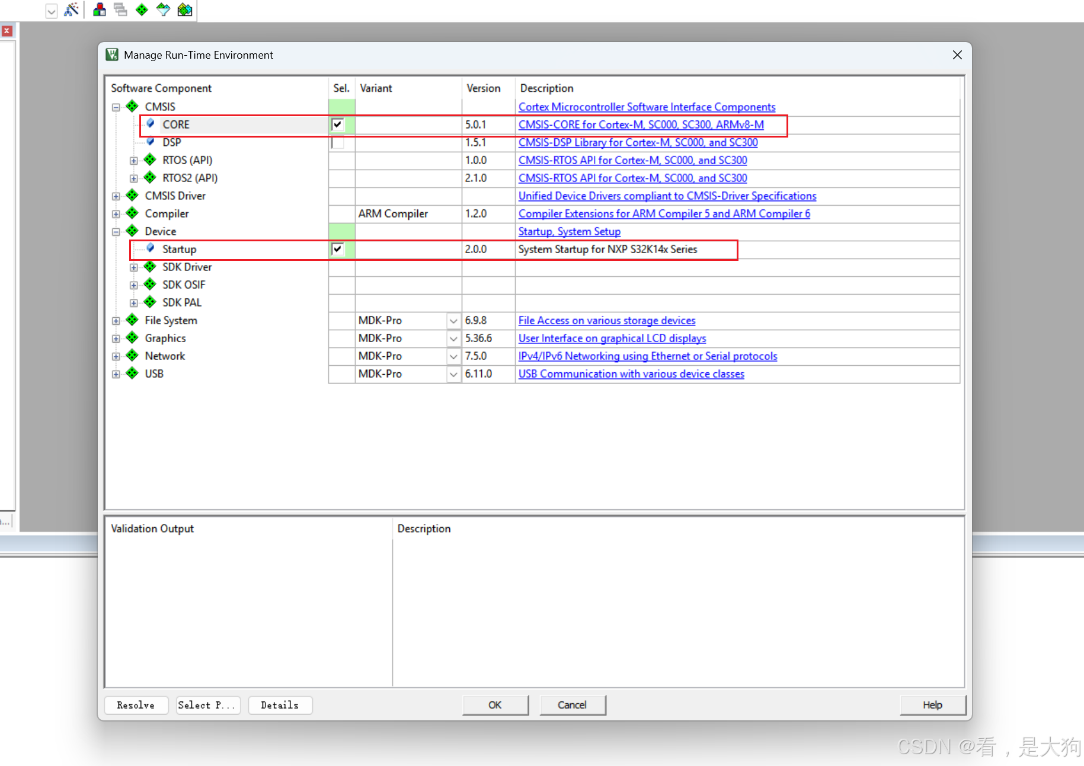Open File Extensions, Books and Environment icon
The height and width of the screenshot is (766, 1084).
[x=100, y=9]
